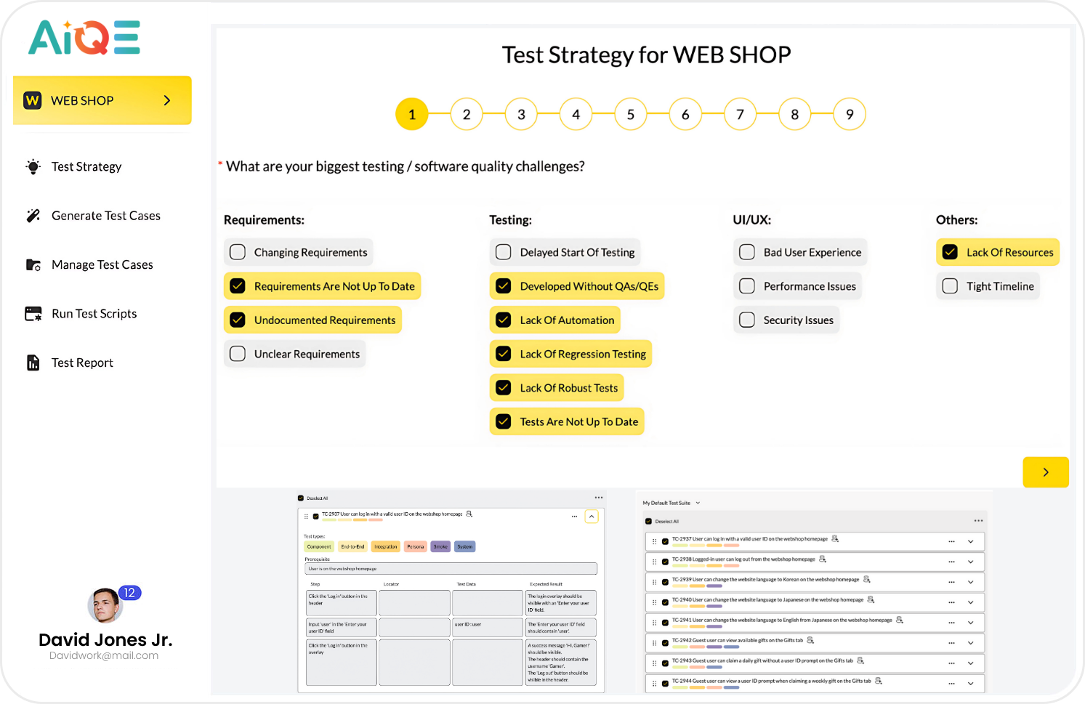Click the 'Tight Timeline' option chip
Viewport: 1085px width, 704px height.
(988, 286)
